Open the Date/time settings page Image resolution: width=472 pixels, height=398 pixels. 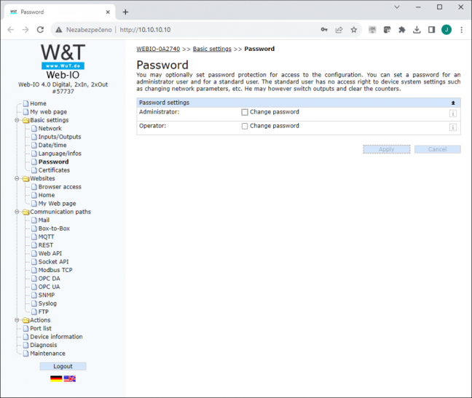point(52,146)
